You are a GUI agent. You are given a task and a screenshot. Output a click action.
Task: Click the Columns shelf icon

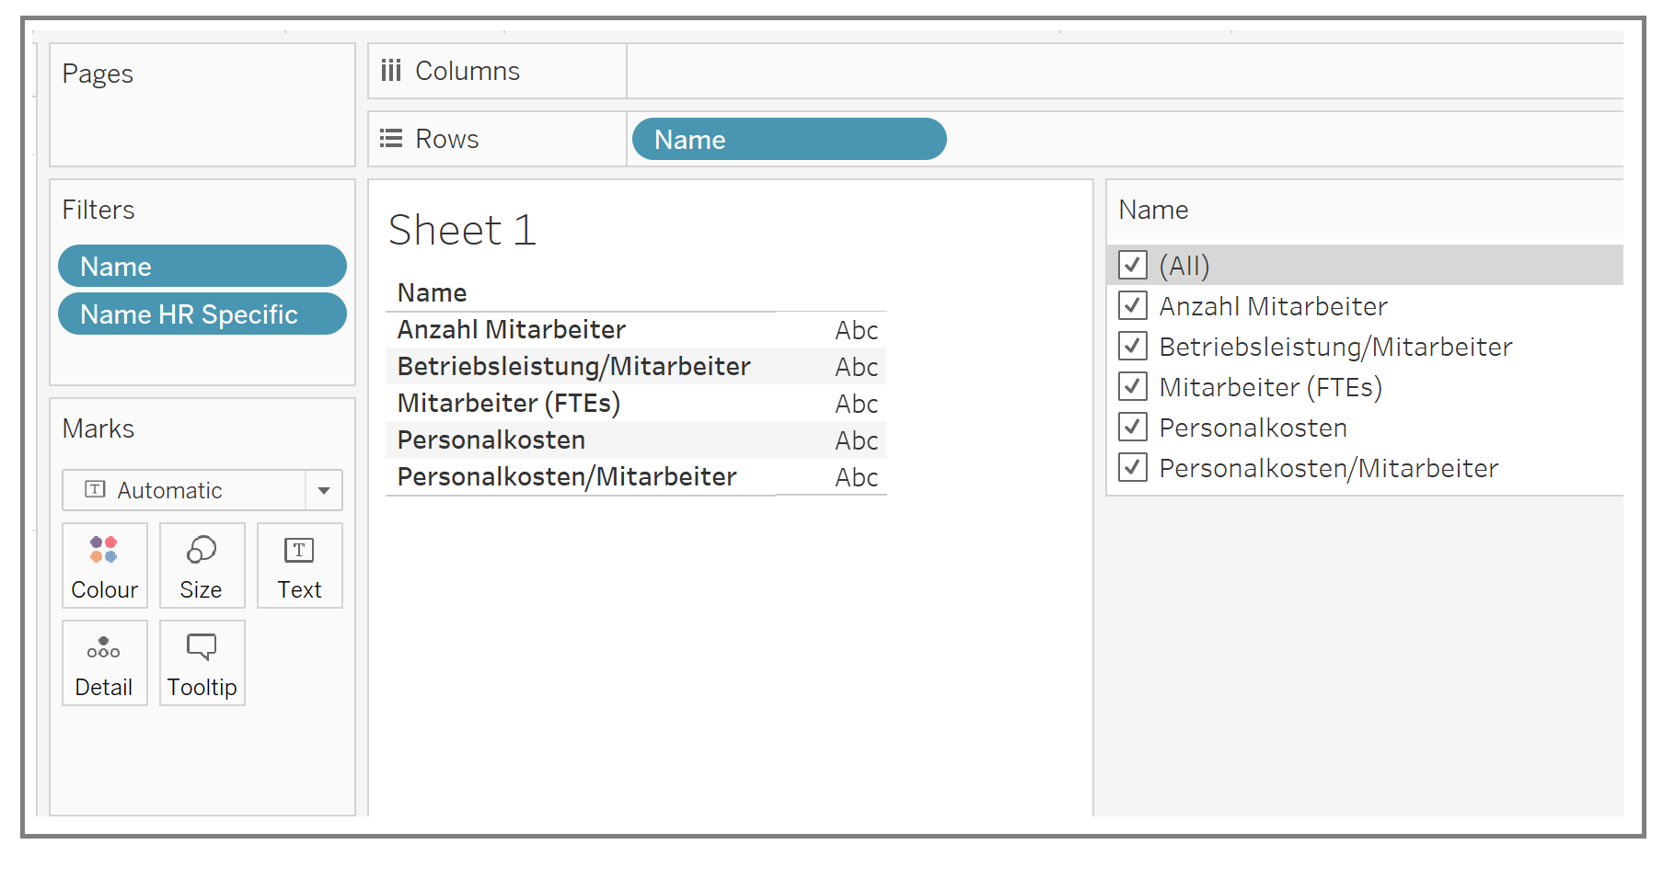(x=391, y=71)
